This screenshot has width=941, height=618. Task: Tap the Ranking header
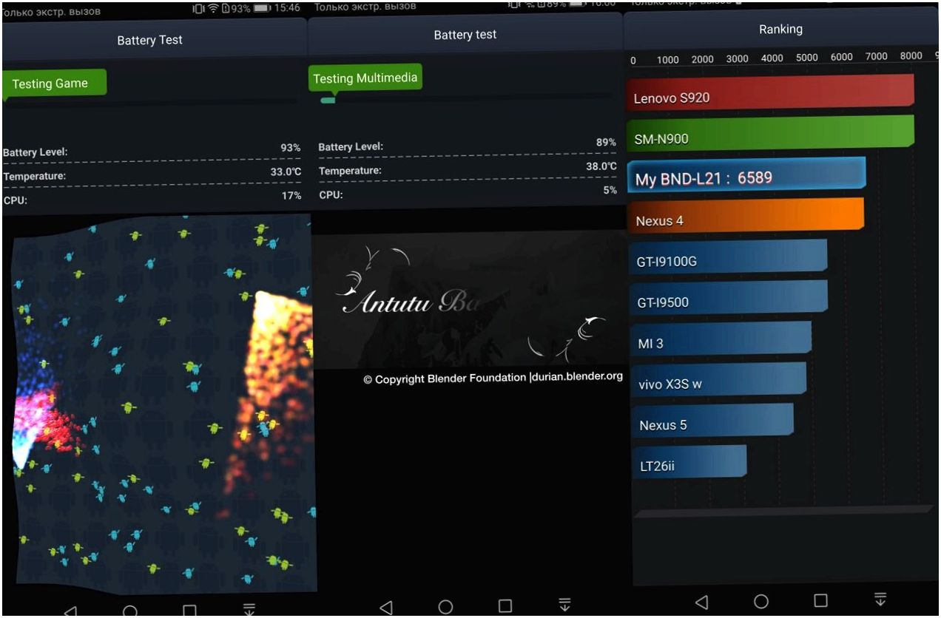780,30
